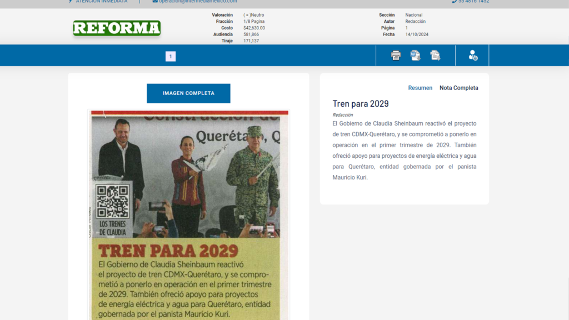Select page number 1 in blue bar
Image resolution: width=569 pixels, height=320 pixels.
(x=171, y=56)
